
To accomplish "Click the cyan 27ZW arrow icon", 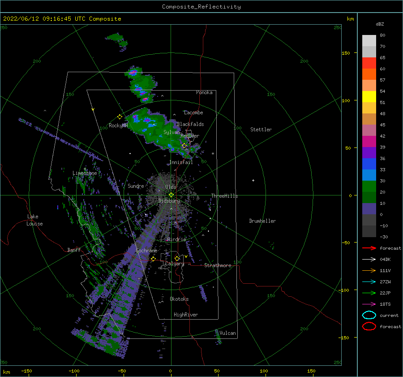I will 369,282.
